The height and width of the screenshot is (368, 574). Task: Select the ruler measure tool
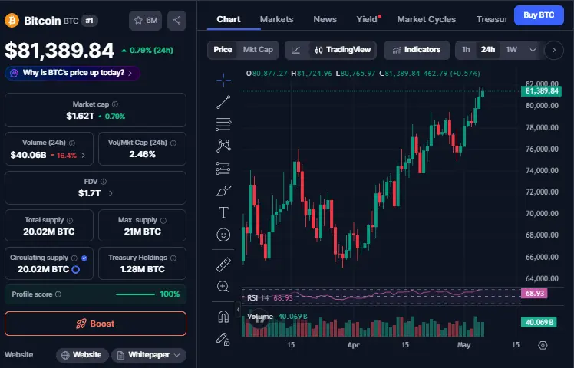pos(223,264)
